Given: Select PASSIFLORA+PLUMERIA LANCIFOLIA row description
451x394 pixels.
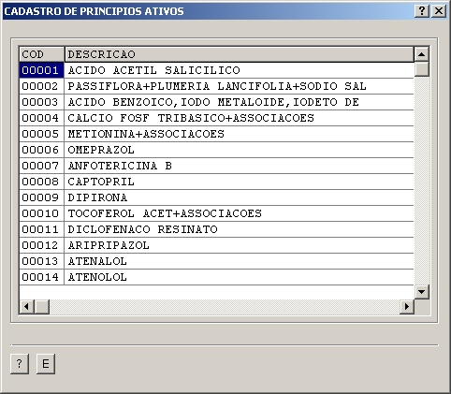Looking at the screenshot, I should tap(240, 86).
